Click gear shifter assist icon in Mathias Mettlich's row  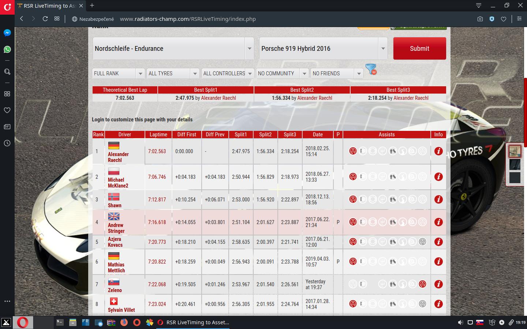tap(382, 261)
